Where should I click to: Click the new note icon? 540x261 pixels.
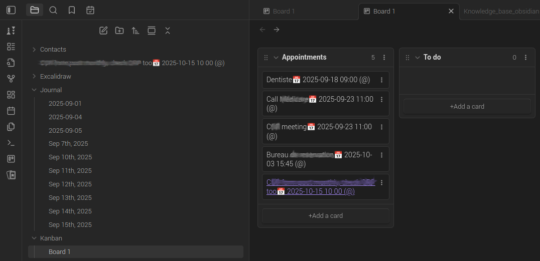point(103,31)
